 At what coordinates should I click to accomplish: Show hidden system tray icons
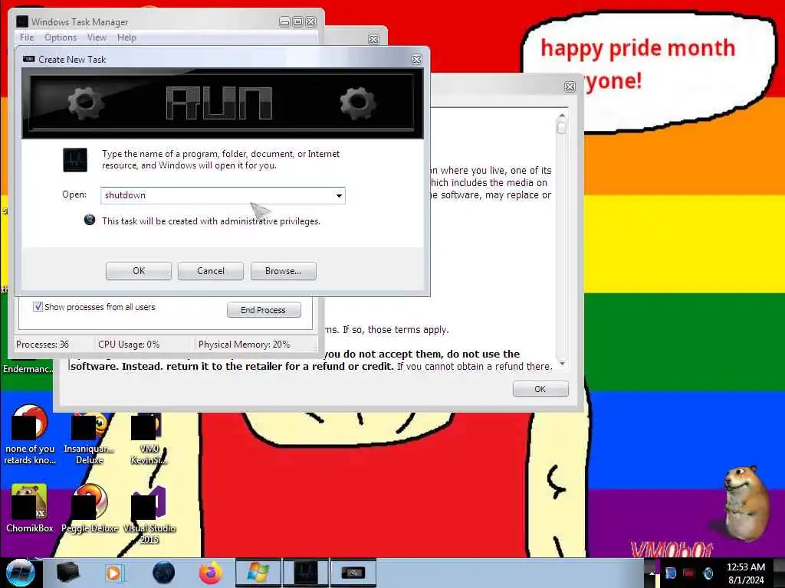coord(652,573)
